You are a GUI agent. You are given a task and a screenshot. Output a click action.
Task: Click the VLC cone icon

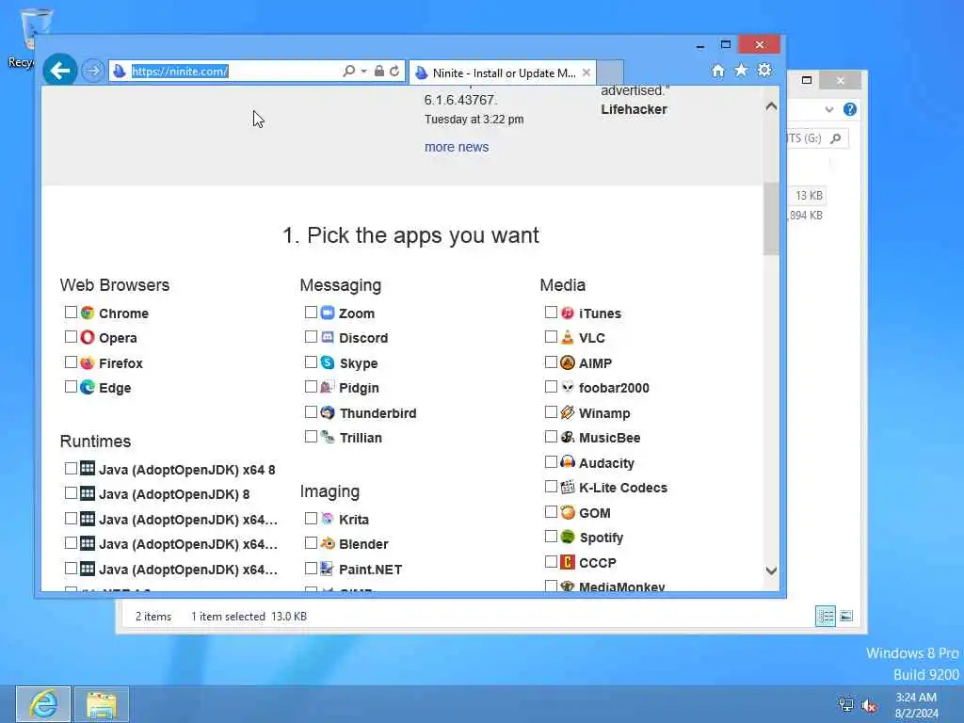(568, 338)
